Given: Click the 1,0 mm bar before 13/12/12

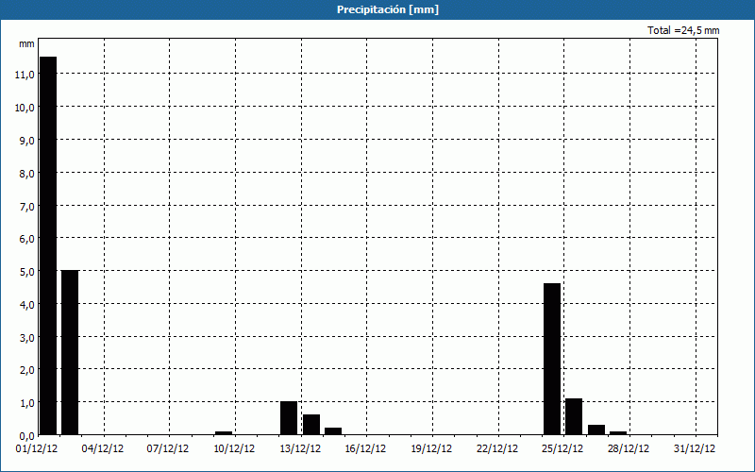Looking at the screenshot, I should click(x=289, y=418).
